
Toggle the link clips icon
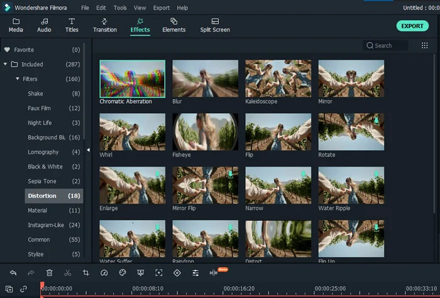pyautogui.click(x=24, y=289)
